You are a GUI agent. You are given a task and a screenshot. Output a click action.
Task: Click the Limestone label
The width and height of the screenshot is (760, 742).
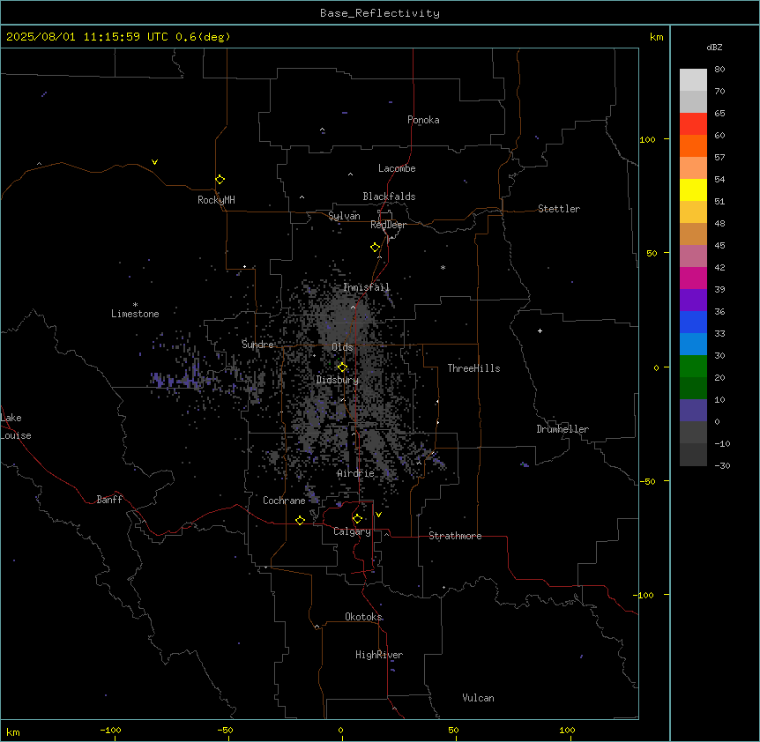tap(135, 314)
